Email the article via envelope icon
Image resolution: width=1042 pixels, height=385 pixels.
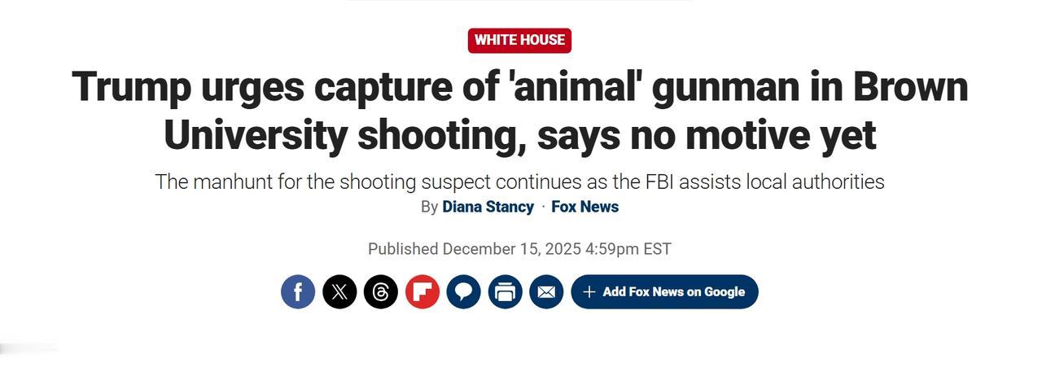pos(546,291)
